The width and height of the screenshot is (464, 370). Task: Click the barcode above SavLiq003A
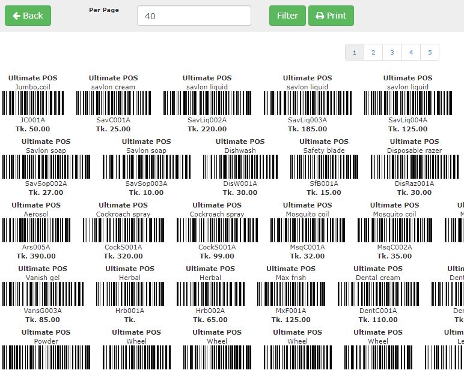point(308,103)
